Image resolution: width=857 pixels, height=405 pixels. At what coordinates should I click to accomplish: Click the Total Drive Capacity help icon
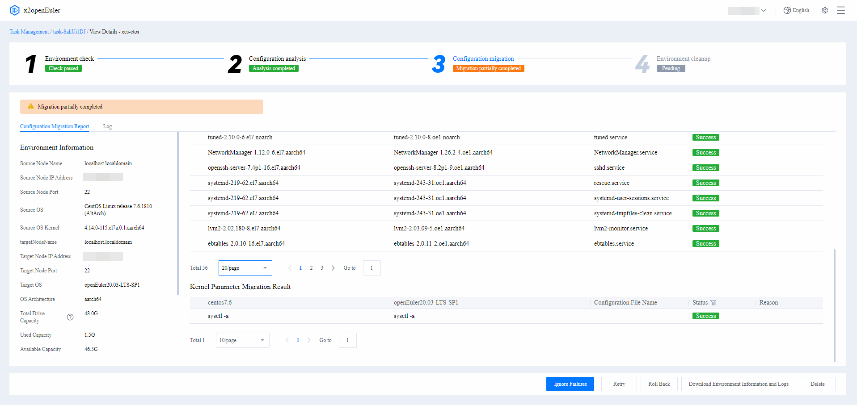[x=70, y=317]
